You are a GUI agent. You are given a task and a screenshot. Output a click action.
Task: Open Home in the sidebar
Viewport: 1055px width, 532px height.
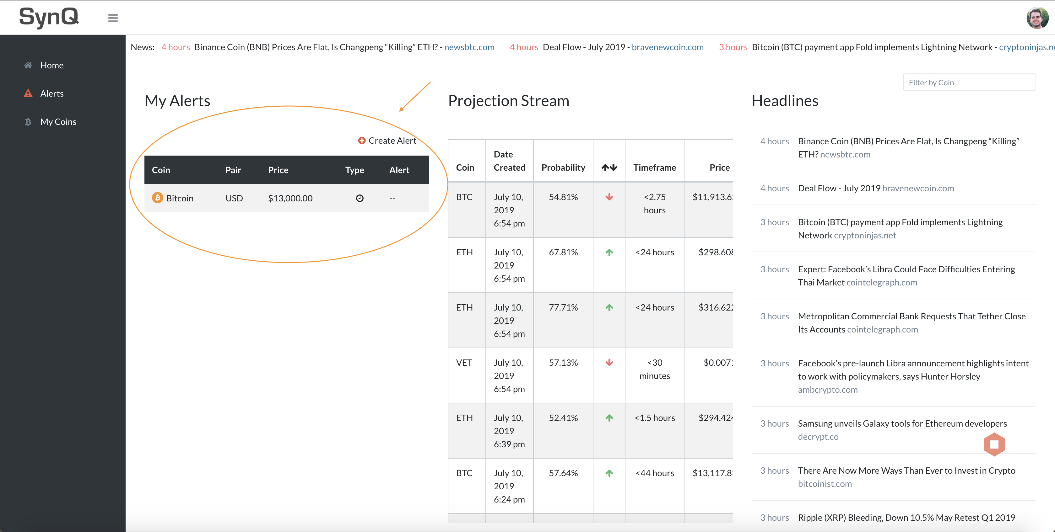(x=52, y=65)
